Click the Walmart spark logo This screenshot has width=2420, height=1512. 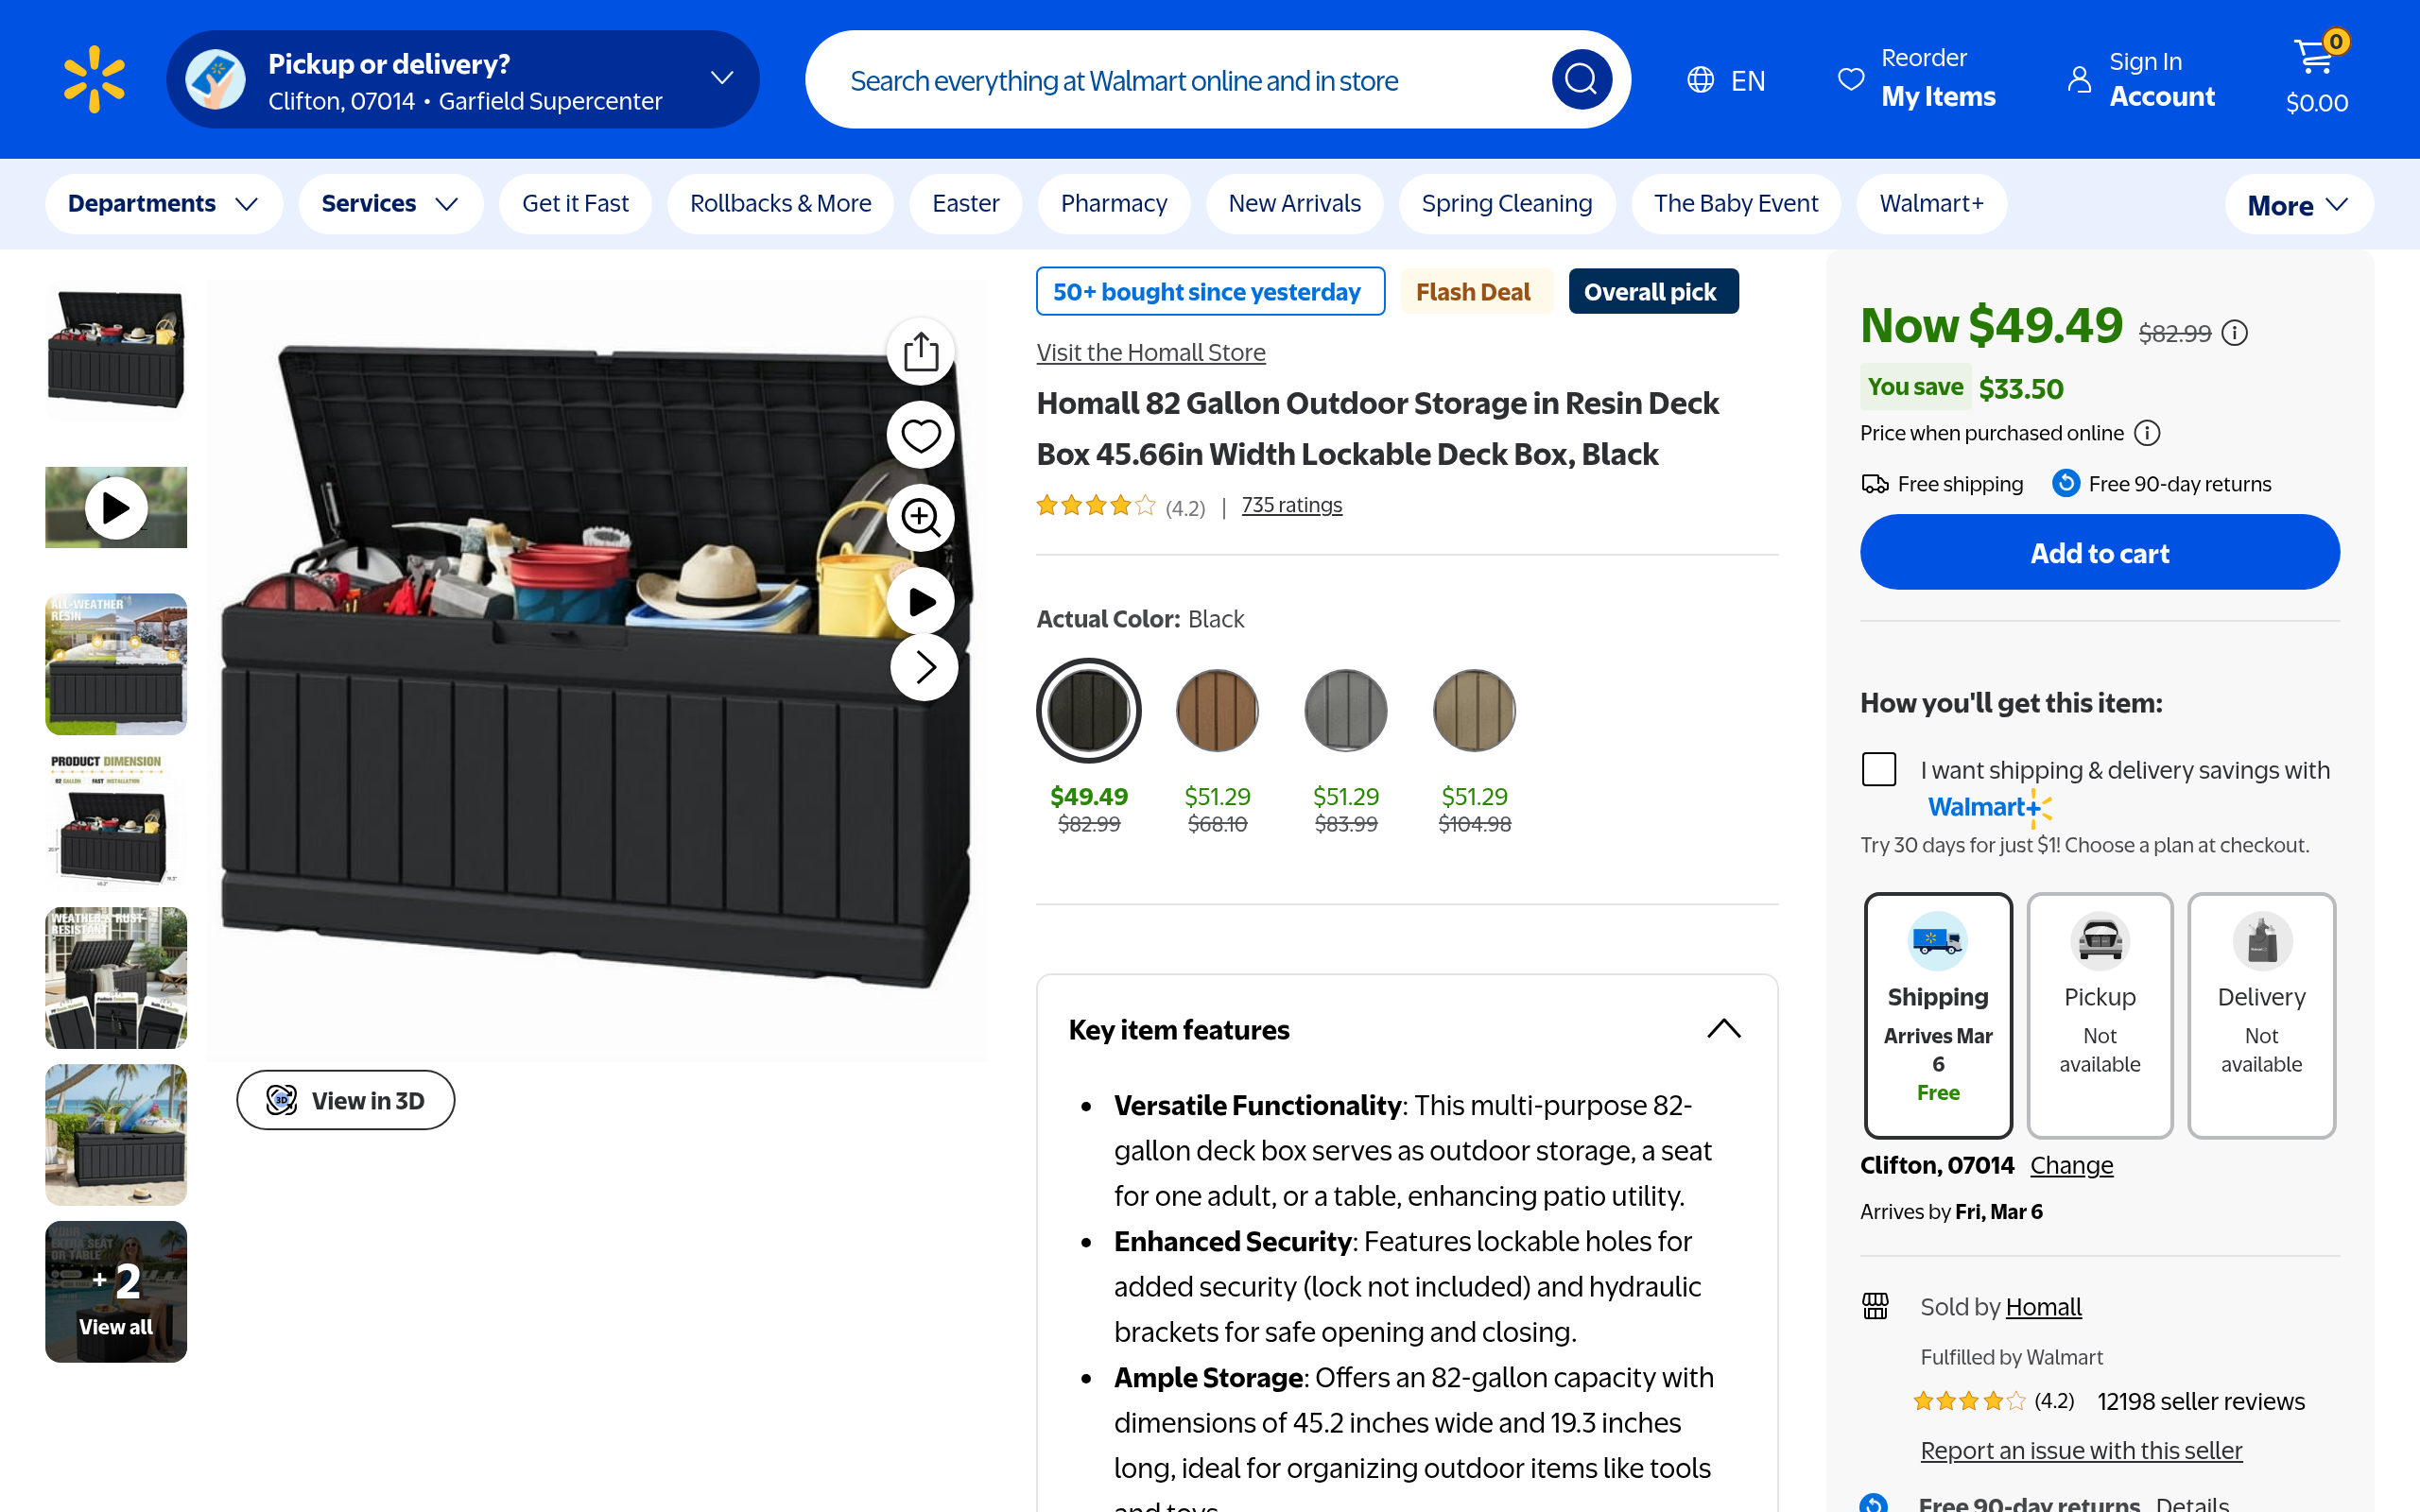[94, 79]
